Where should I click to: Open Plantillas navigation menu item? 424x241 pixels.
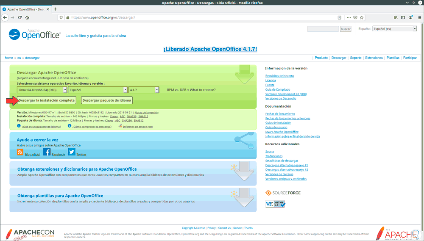(x=393, y=58)
